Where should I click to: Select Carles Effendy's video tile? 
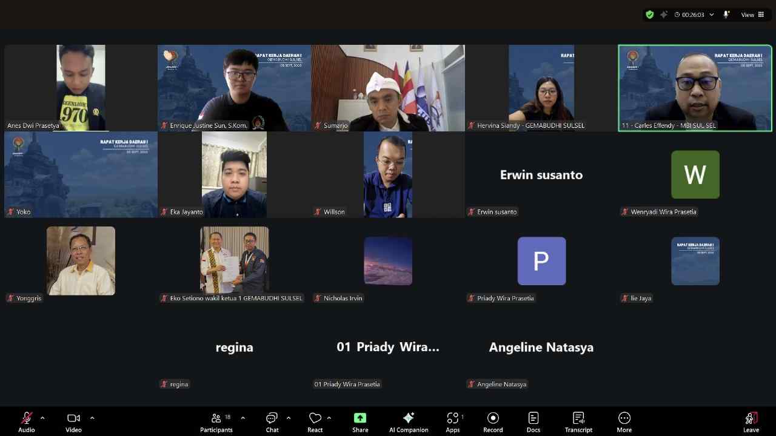pyautogui.click(x=695, y=88)
